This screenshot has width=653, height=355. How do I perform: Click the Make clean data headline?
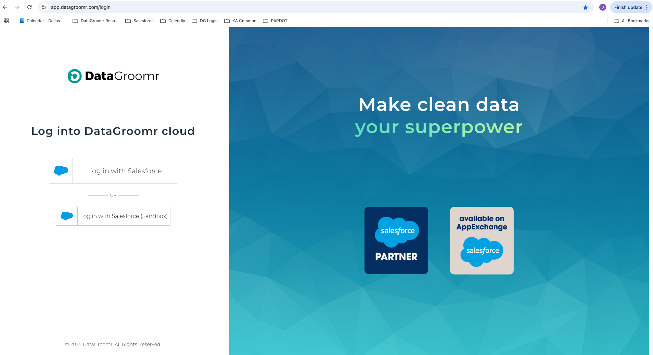point(439,104)
